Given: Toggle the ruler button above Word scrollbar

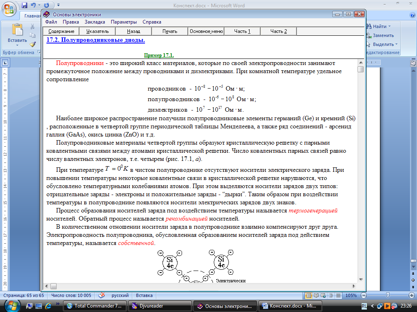Looking at the screenshot, I should 413,63.
